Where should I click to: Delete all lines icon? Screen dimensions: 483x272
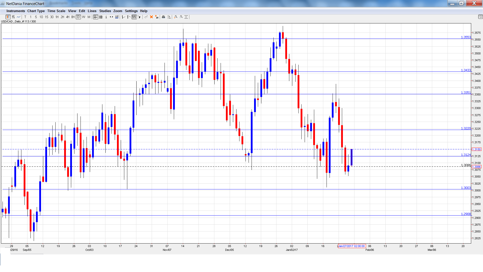157,17
